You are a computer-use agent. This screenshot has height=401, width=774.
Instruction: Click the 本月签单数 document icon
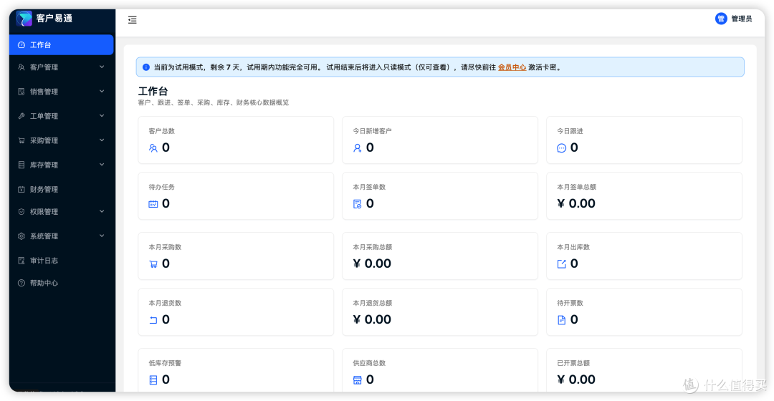point(358,203)
